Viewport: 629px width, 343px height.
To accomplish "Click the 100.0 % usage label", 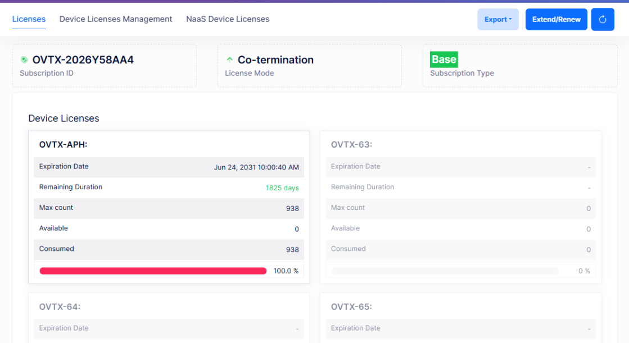I will pyautogui.click(x=286, y=271).
